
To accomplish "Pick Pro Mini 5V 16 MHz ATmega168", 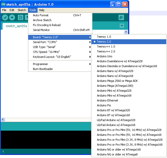I will tap(129, 135).
